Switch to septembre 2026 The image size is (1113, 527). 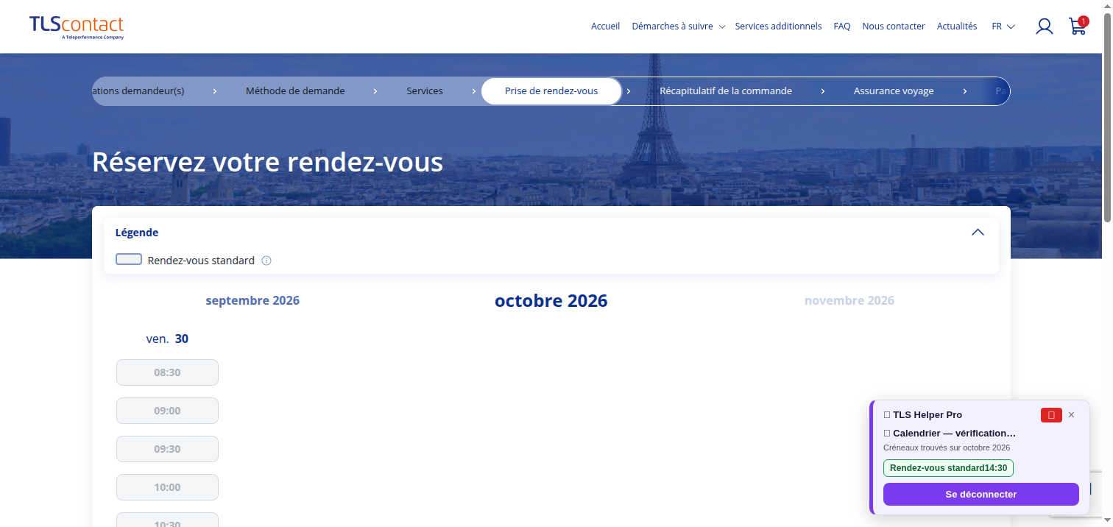click(x=252, y=300)
